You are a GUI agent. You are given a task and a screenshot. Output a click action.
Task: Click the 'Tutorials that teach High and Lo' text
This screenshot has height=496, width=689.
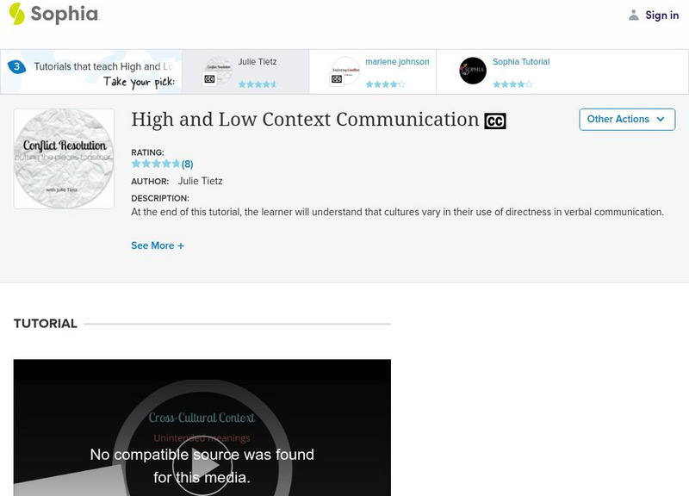pos(103,67)
